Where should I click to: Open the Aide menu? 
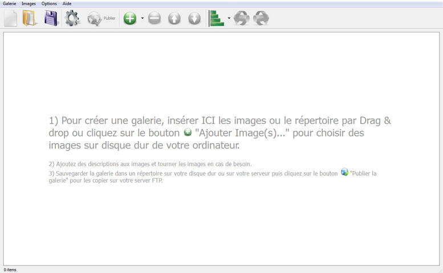click(x=67, y=3)
